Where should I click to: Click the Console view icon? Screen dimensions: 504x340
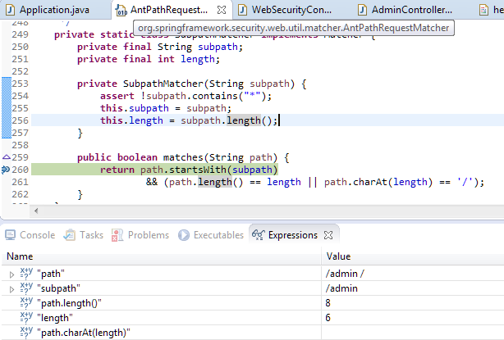[x=10, y=235]
